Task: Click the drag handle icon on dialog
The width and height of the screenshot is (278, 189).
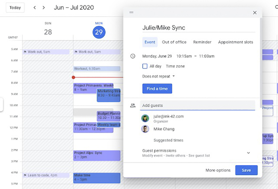Action: coord(131,12)
